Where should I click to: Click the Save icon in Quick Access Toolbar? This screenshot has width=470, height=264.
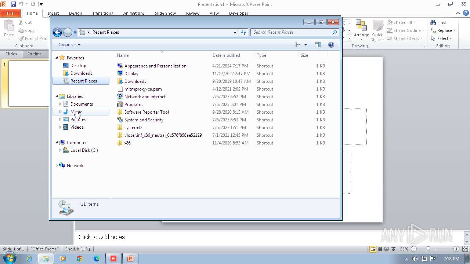13,4
